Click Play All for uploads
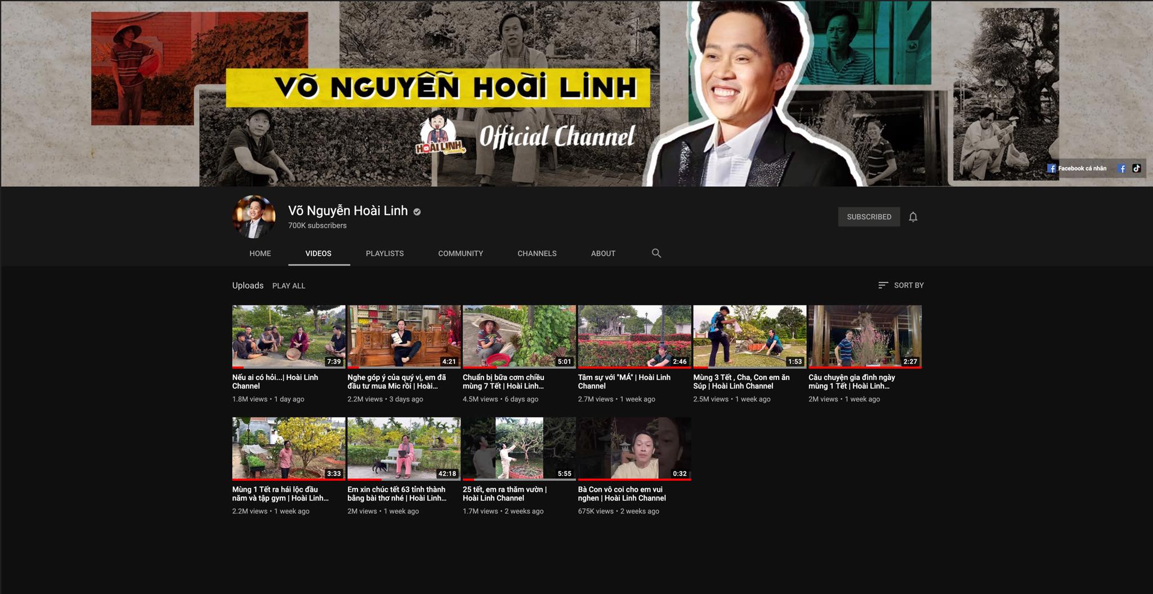The height and width of the screenshot is (594, 1153). 289,286
